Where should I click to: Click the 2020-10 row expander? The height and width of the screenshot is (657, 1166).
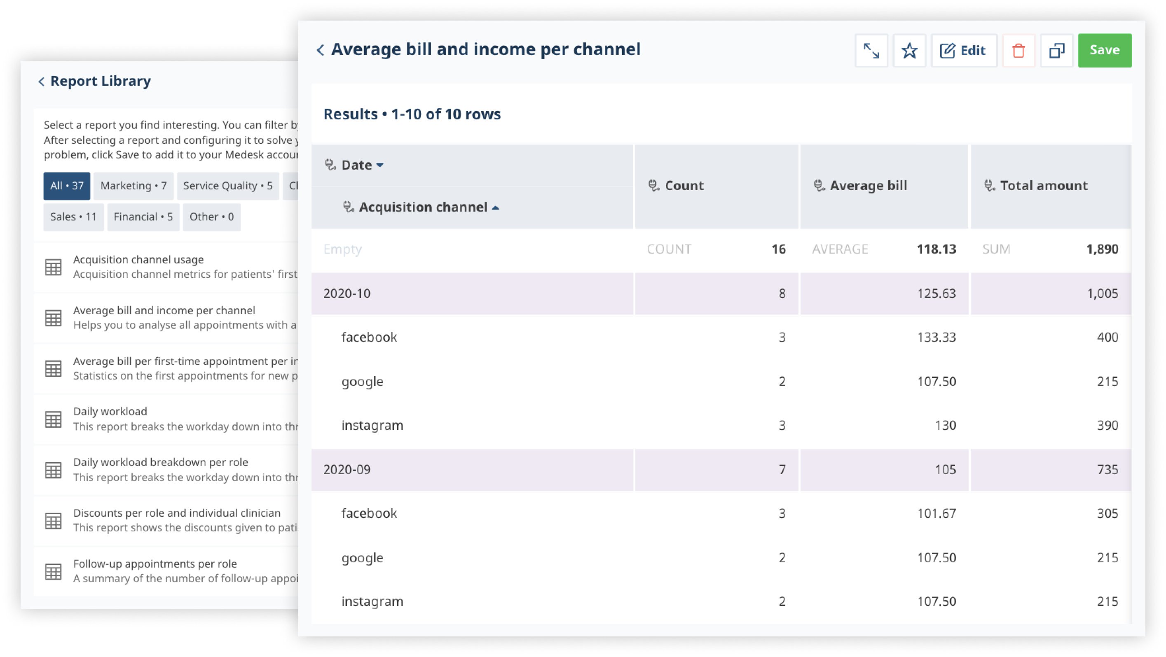point(348,293)
